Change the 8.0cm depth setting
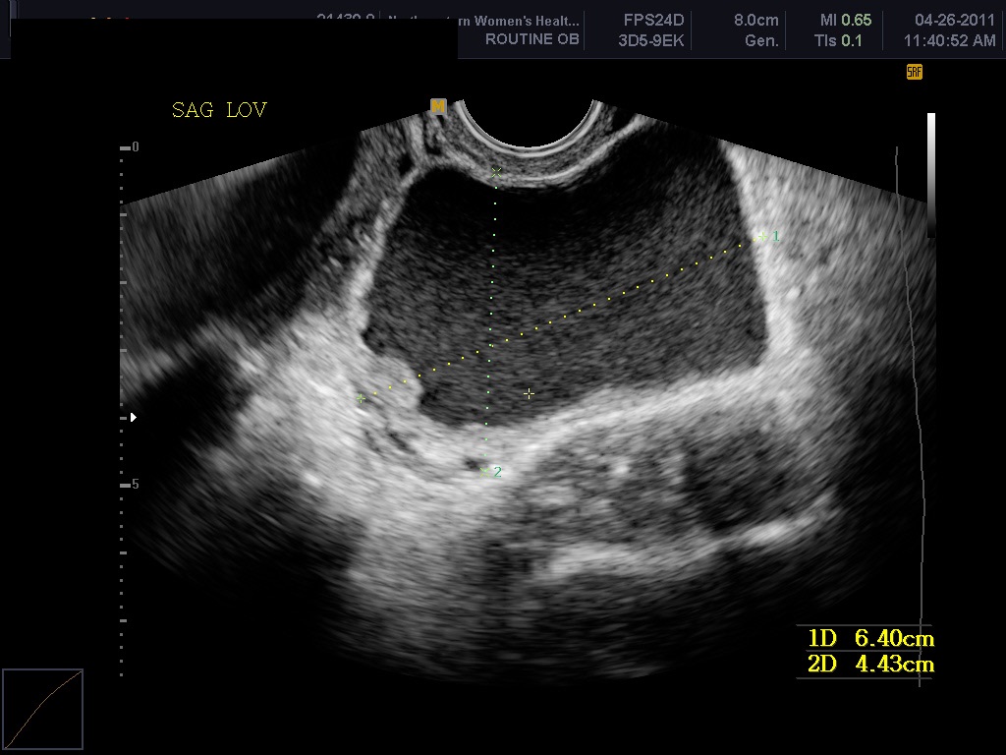Screen dimensions: 1006x755 point(755,20)
